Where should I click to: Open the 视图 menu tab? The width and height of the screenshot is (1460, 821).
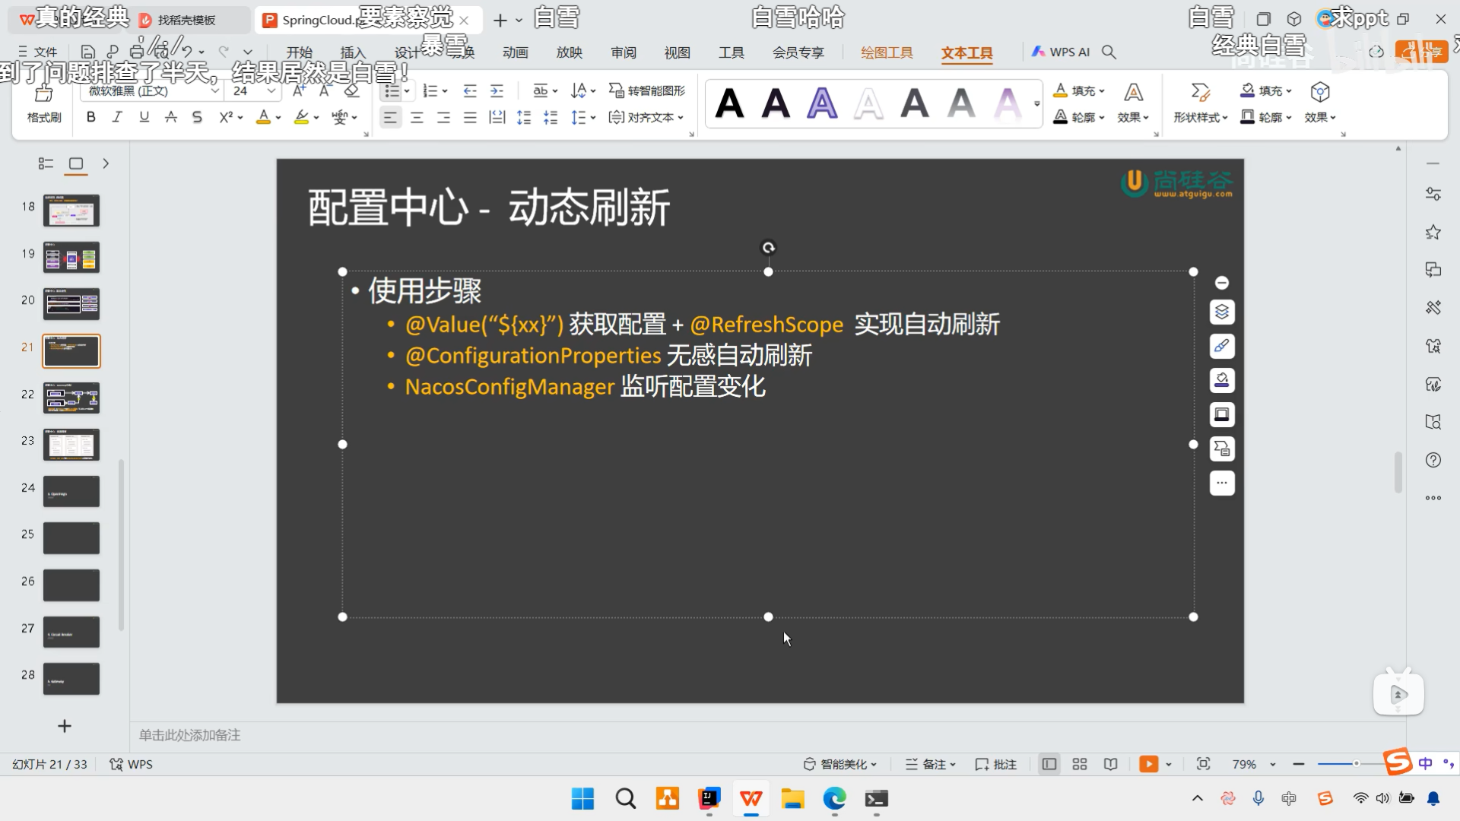coord(677,52)
